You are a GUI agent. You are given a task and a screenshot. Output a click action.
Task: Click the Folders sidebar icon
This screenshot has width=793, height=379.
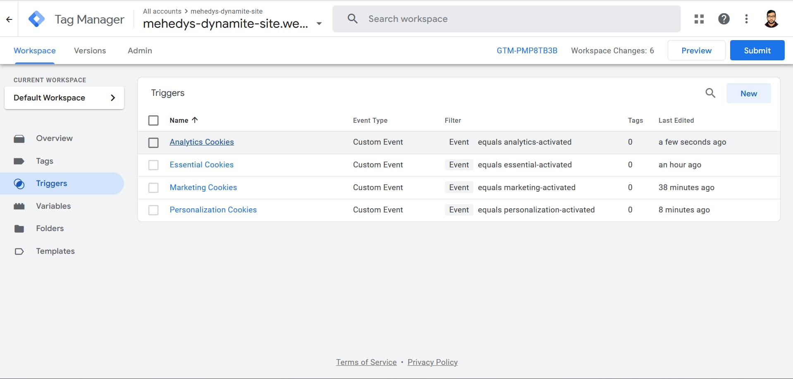(19, 229)
